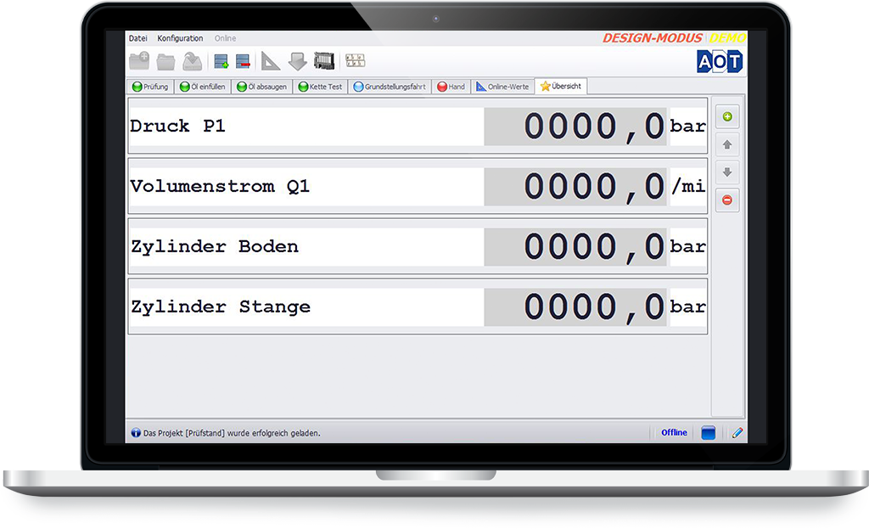Open the Konfiguration menu

[180, 38]
